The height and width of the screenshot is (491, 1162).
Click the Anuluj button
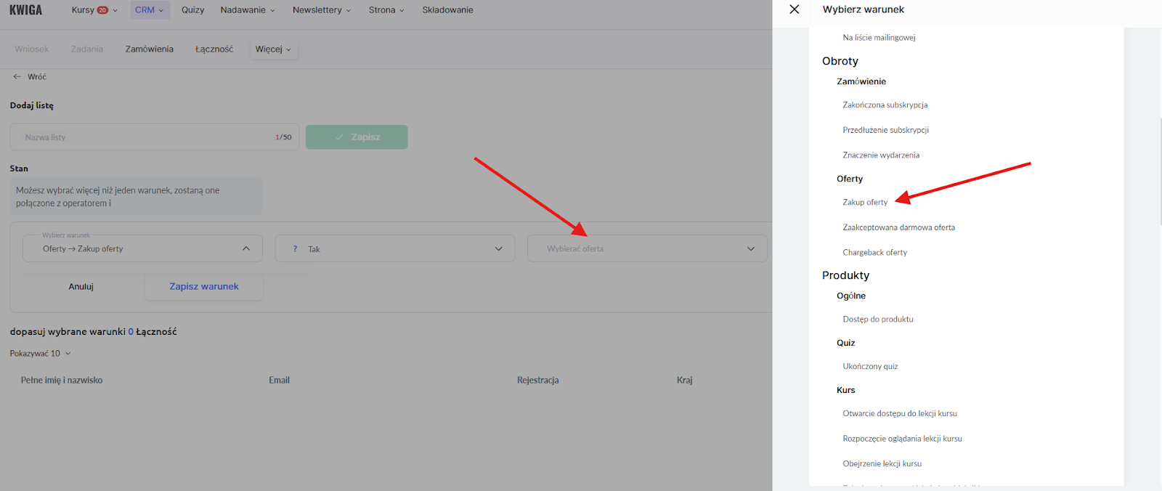pyautogui.click(x=81, y=287)
